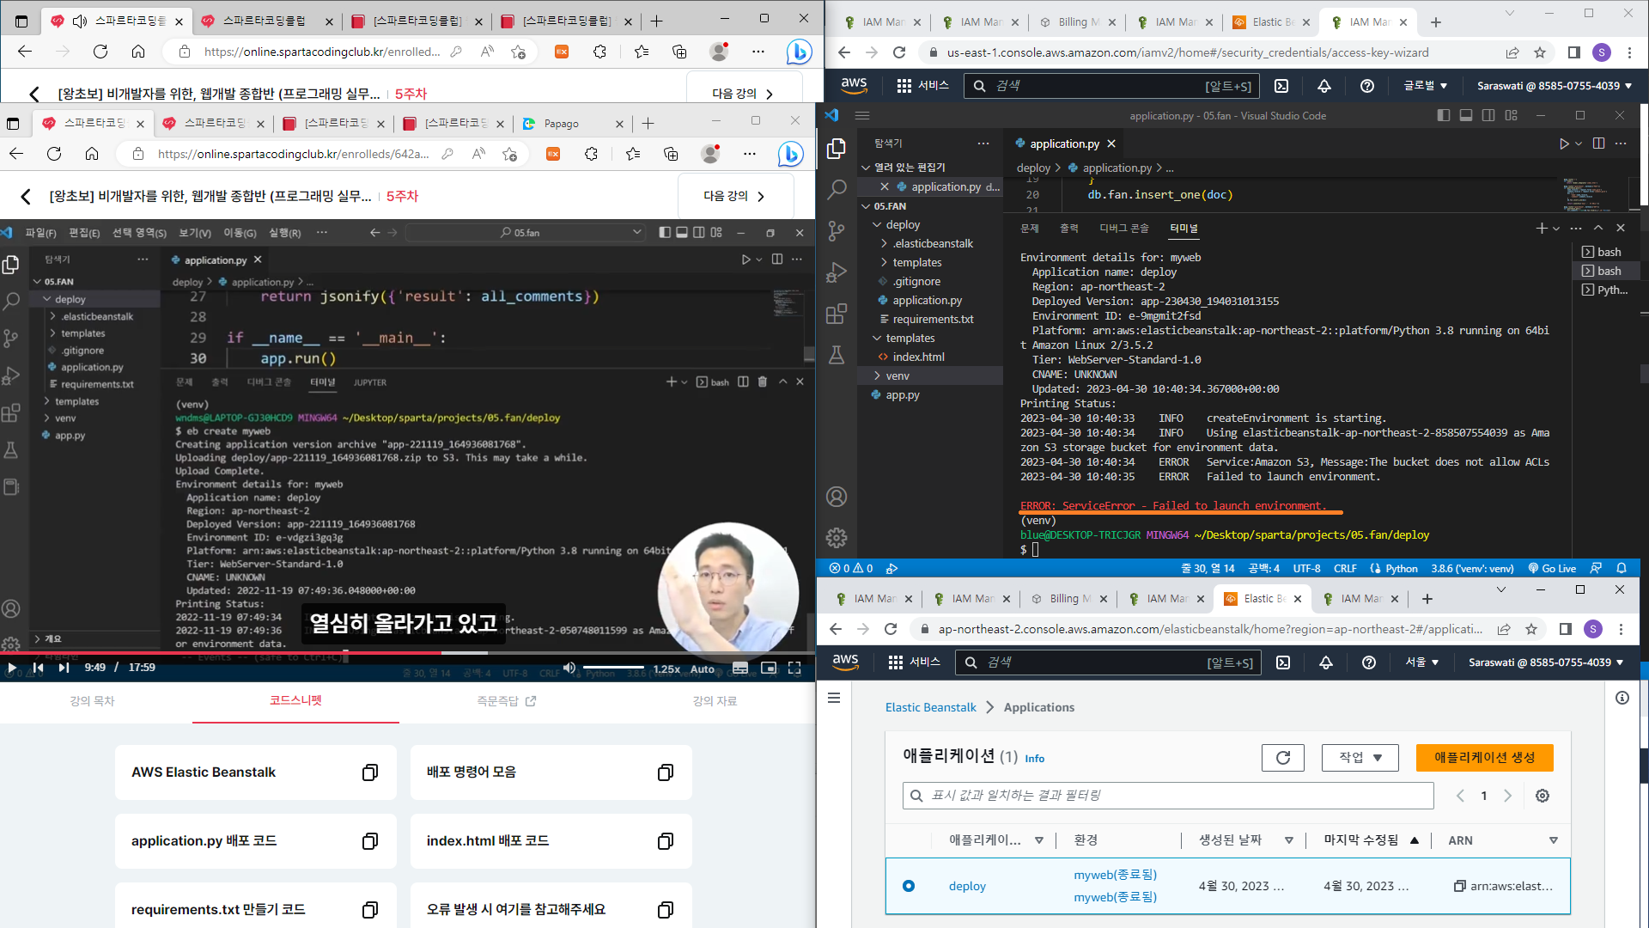
Task: Focus AWS 검색 box in IAM console
Action: pyautogui.click(x=1112, y=86)
